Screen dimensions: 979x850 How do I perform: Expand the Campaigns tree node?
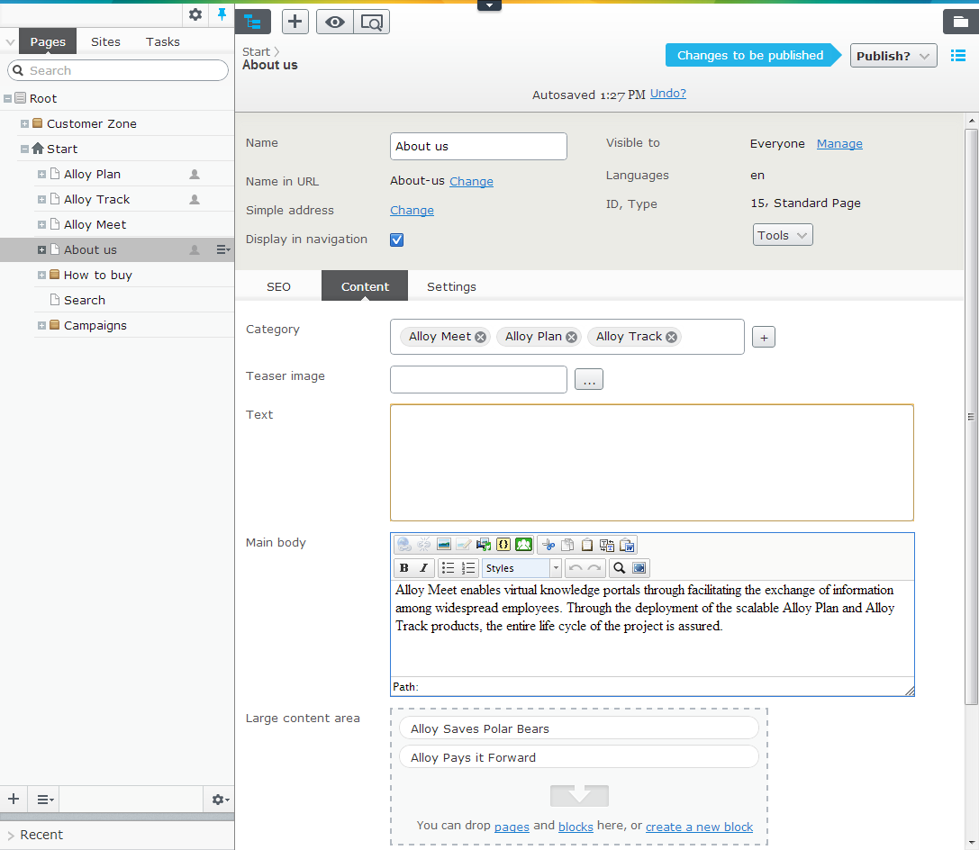click(x=41, y=325)
